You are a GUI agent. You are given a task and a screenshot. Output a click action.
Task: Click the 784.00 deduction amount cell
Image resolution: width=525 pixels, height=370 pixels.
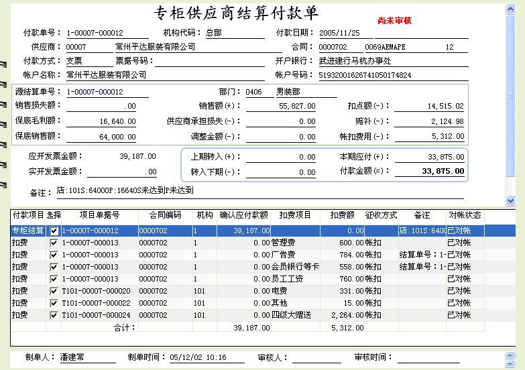tap(342, 255)
